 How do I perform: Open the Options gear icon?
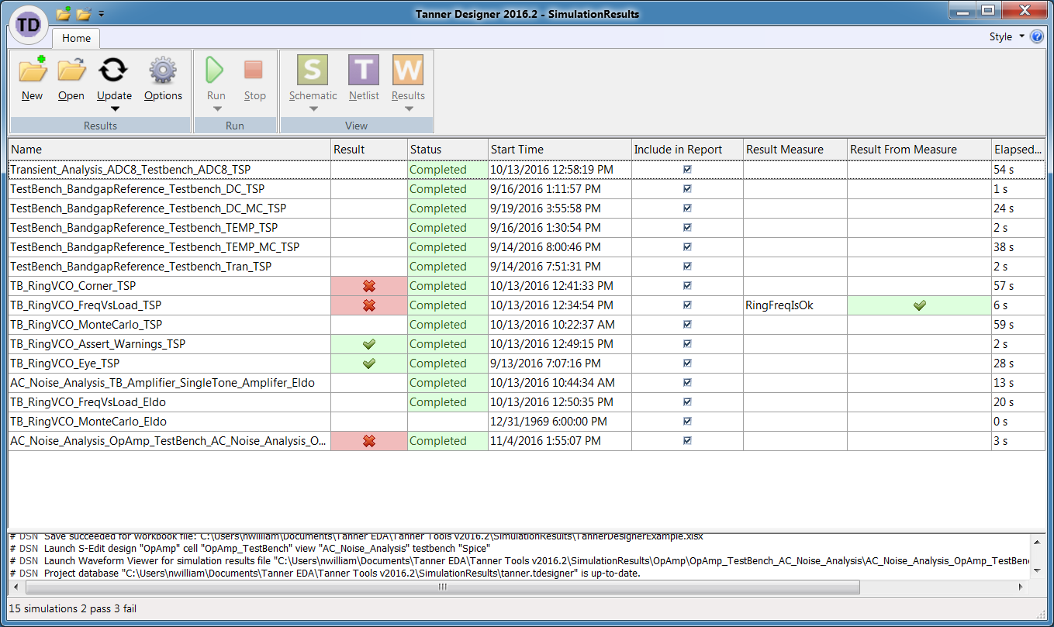click(x=163, y=71)
